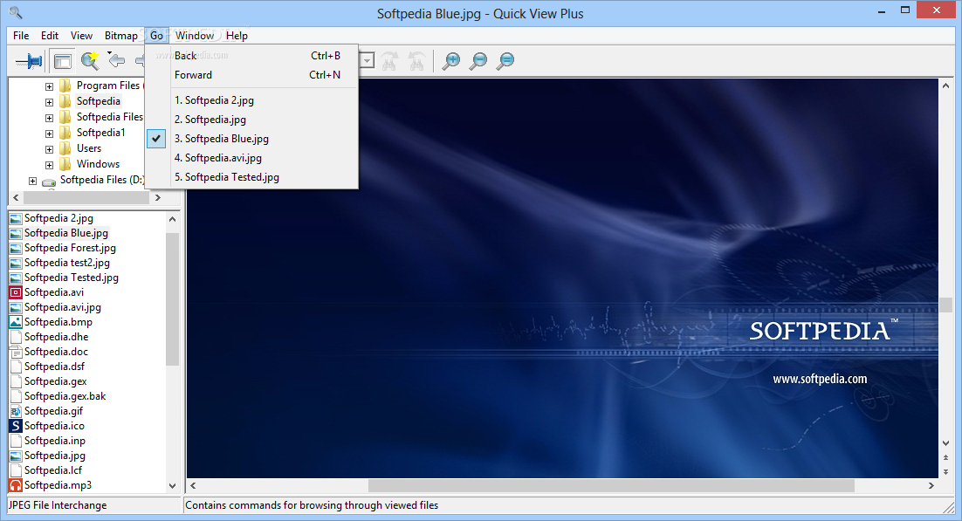Select Softpedia test2.jpg in the file list
This screenshot has width=962, height=521.
pyautogui.click(x=67, y=263)
